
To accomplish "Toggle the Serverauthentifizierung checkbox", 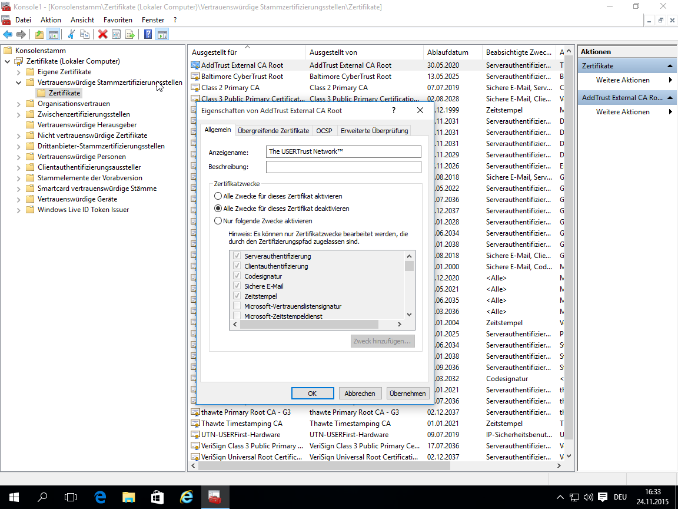I will pos(237,256).
